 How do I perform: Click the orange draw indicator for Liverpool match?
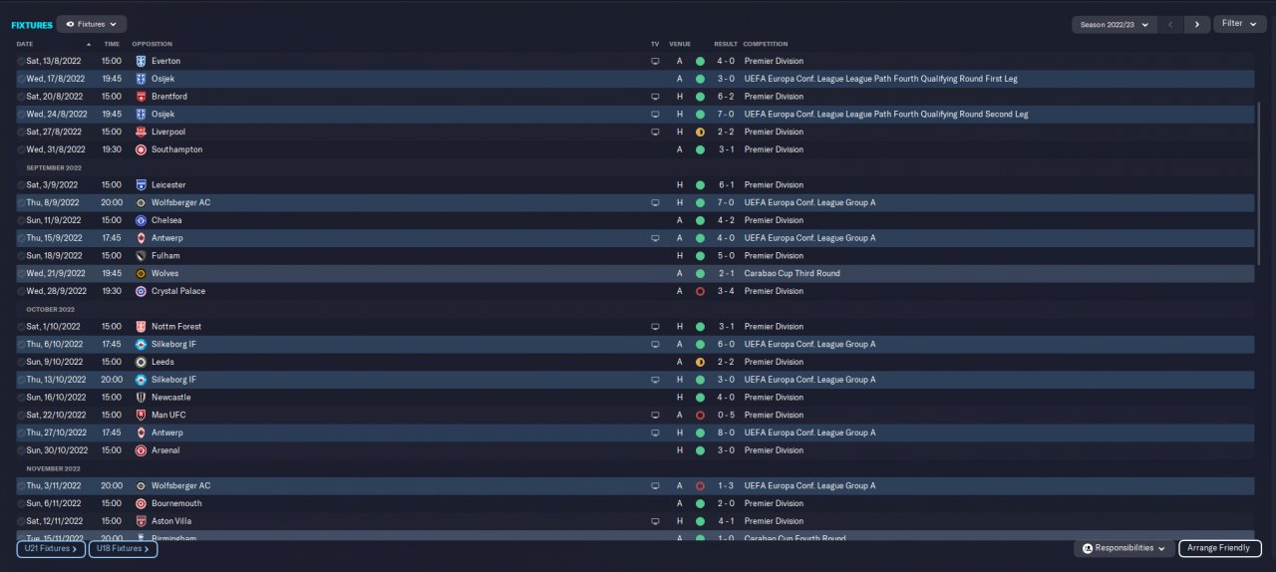tap(700, 132)
